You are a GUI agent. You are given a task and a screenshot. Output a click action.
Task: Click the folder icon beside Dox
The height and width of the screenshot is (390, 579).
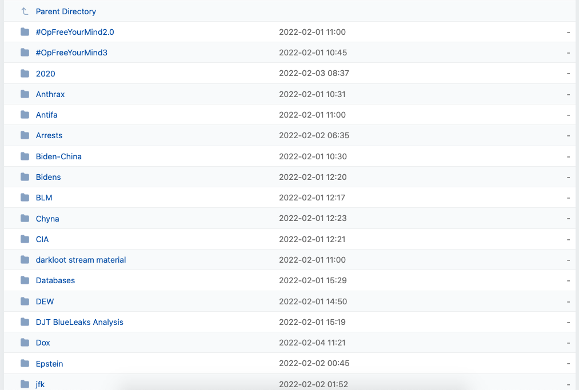[x=25, y=343]
